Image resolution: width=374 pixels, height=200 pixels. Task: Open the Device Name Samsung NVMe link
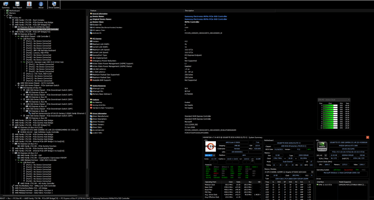tap(206, 16)
